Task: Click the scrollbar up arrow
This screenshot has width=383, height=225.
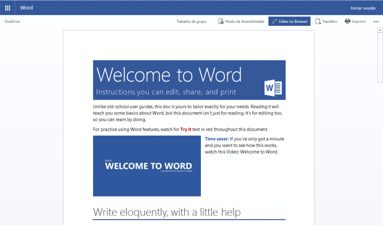Action: coord(380,30)
